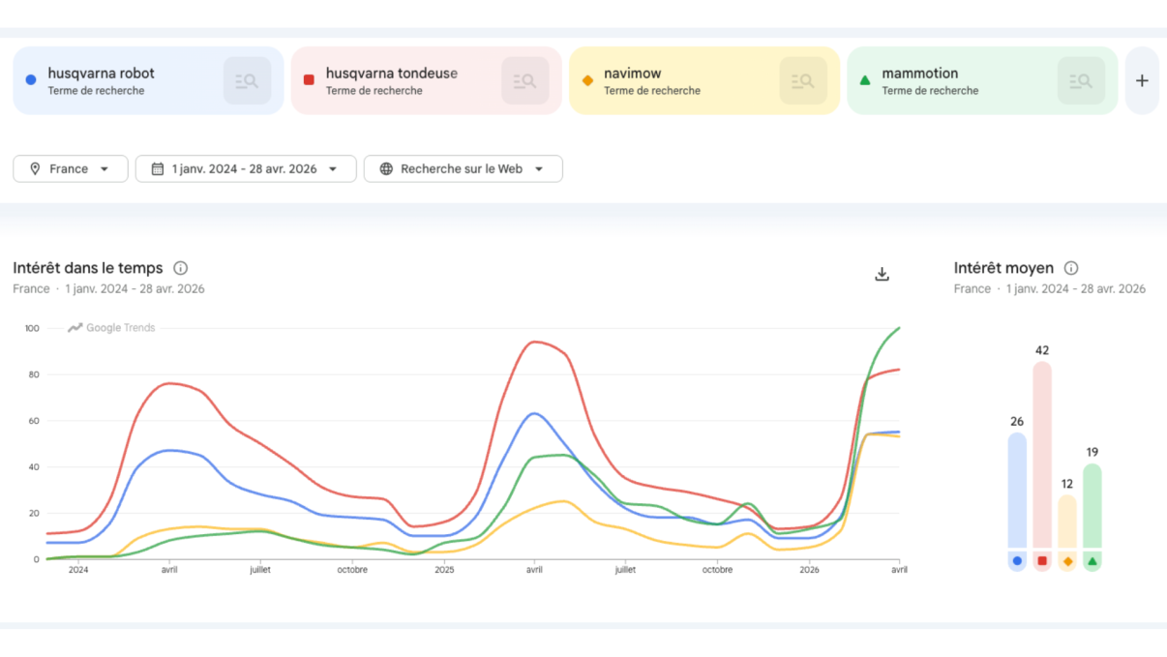
Task: Click the magnifier icon on mammotion card
Action: (1080, 80)
